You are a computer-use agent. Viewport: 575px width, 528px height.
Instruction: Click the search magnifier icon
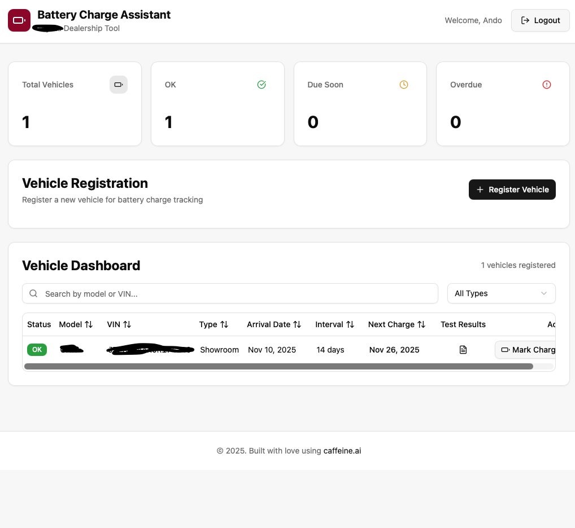click(x=33, y=293)
